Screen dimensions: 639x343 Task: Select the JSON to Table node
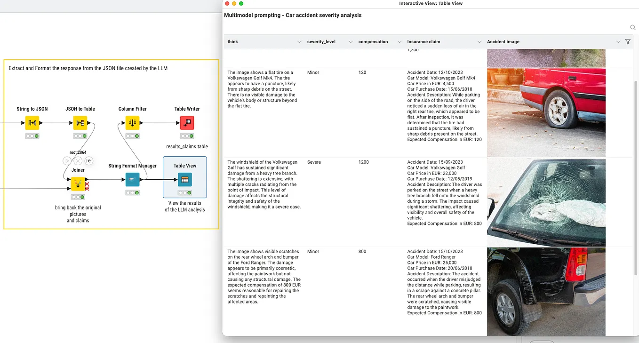coord(80,122)
